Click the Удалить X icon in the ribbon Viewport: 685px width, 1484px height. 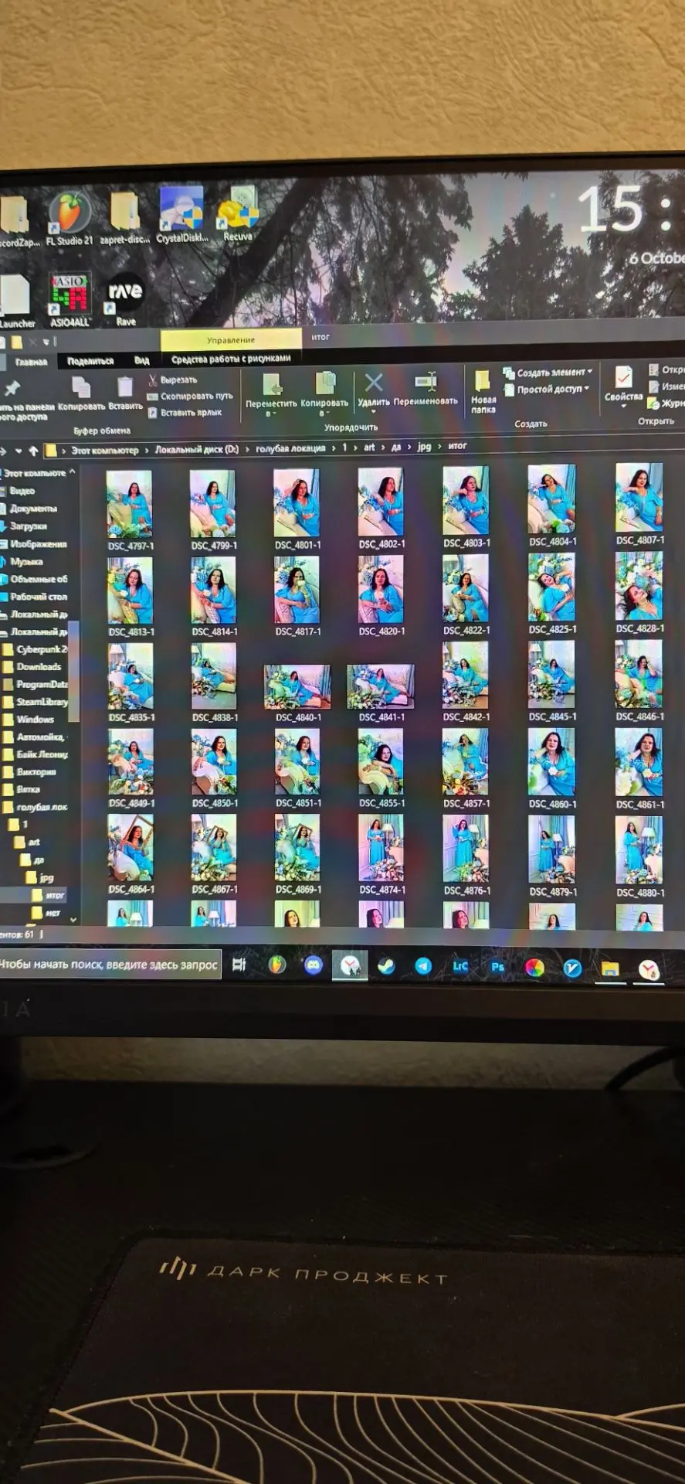coord(374,382)
